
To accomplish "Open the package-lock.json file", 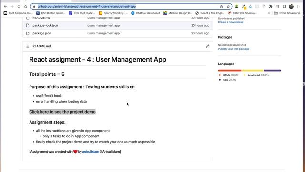I will [45, 25].
